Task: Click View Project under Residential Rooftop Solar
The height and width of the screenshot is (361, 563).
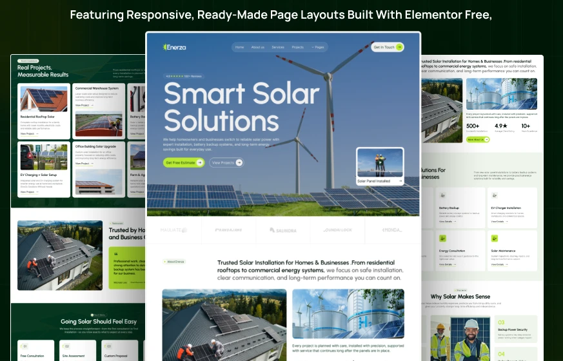Action: point(30,133)
